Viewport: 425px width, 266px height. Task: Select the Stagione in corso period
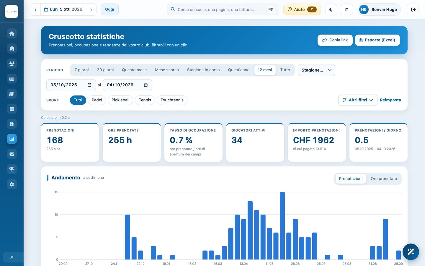(203, 70)
